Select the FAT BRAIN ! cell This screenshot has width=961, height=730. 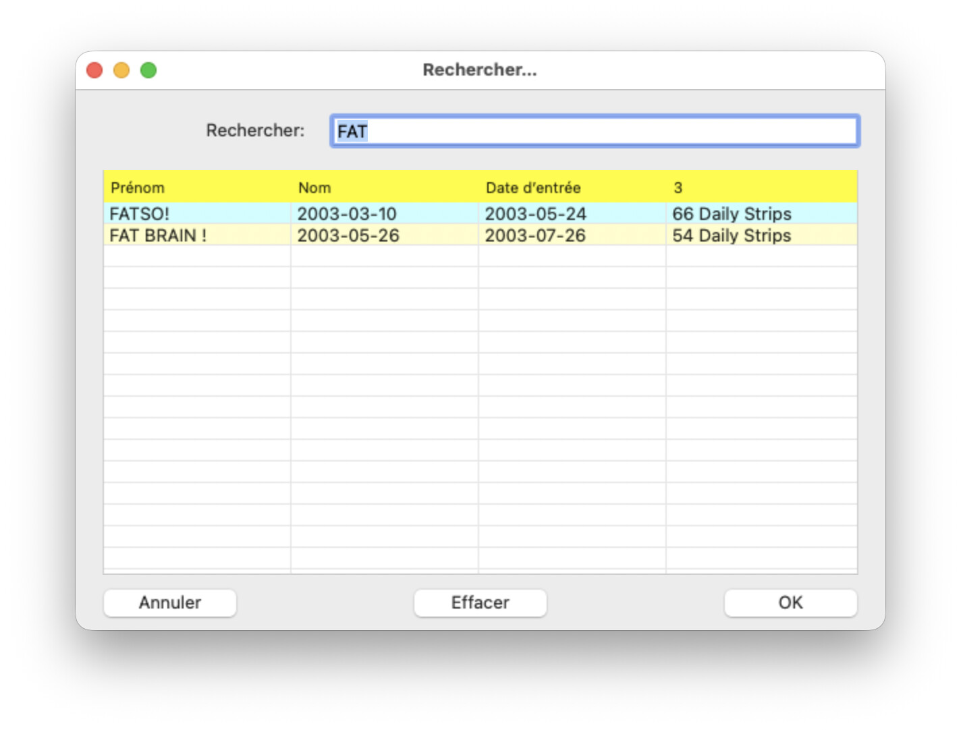158,235
